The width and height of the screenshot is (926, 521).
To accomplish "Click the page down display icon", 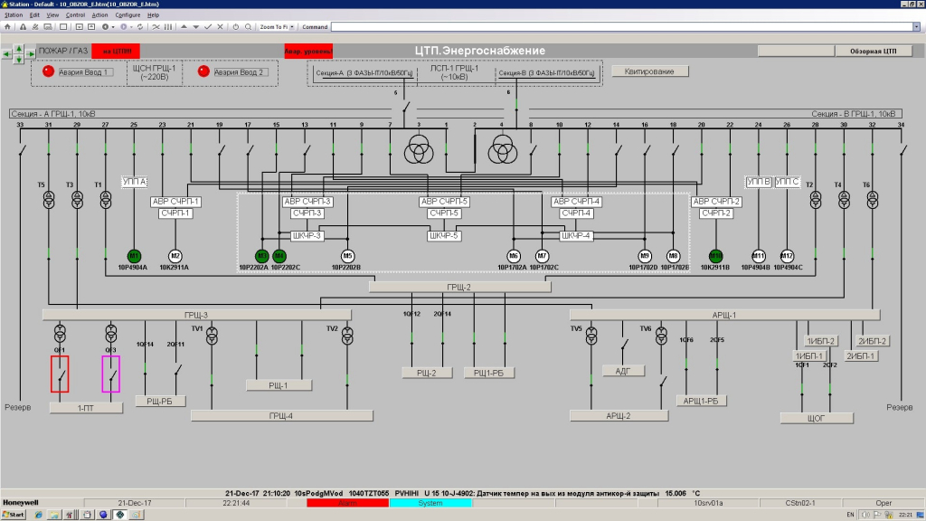I will click(80, 26).
